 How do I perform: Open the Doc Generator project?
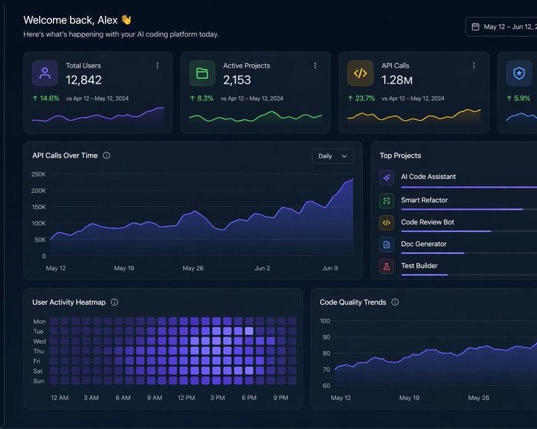(424, 244)
